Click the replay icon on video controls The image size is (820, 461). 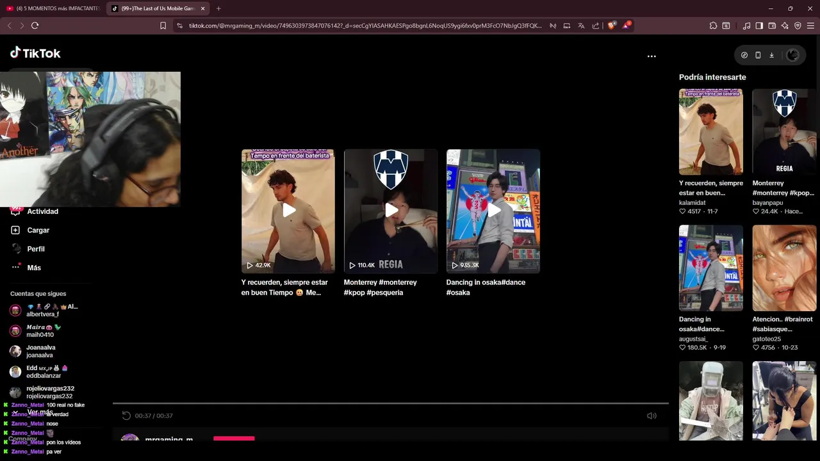126,416
